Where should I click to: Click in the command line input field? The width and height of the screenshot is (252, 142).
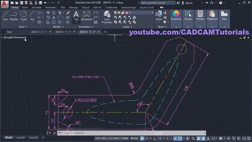pyautogui.click(x=133, y=133)
